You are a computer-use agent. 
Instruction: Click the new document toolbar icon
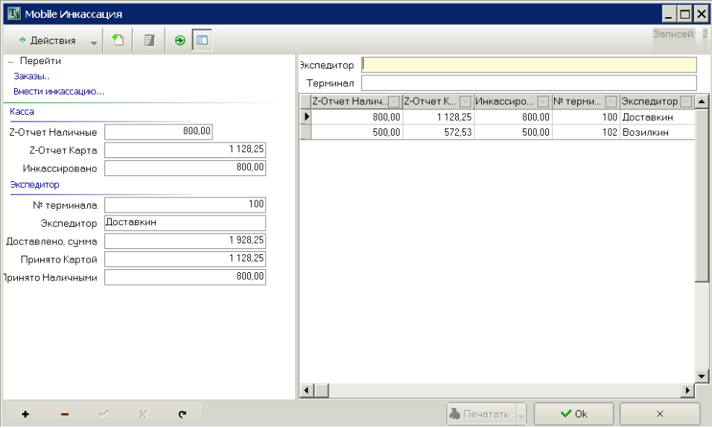[x=118, y=40]
